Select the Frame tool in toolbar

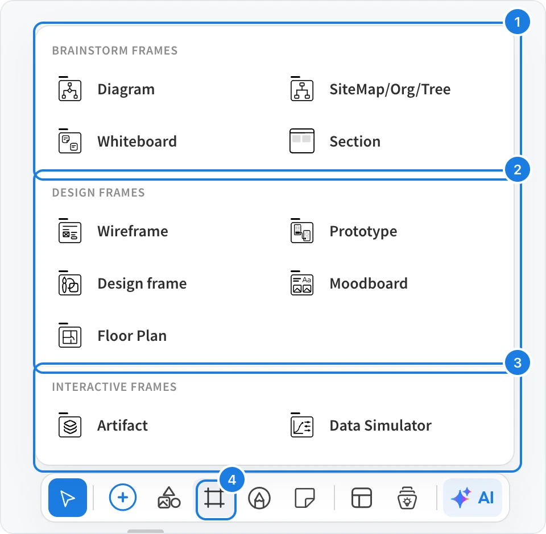214,498
